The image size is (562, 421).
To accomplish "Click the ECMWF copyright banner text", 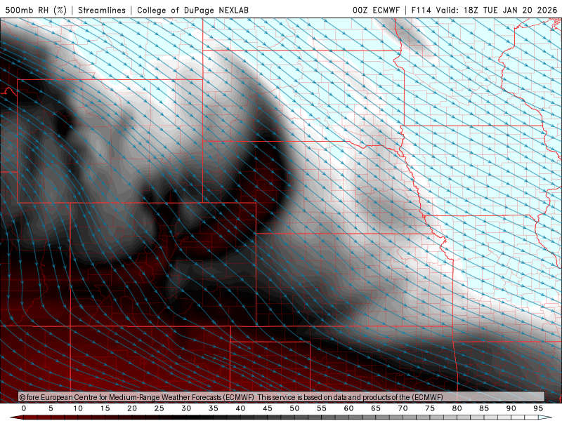I will [231, 397].
